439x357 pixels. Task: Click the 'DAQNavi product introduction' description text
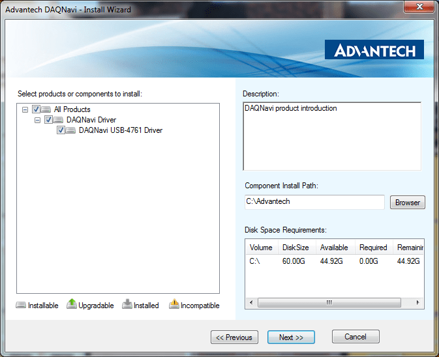[291, 108]
